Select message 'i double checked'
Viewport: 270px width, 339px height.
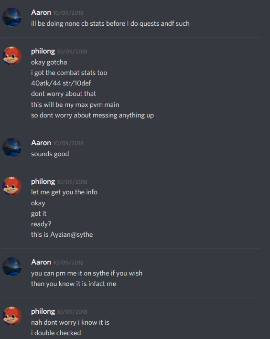click(56, 333)
